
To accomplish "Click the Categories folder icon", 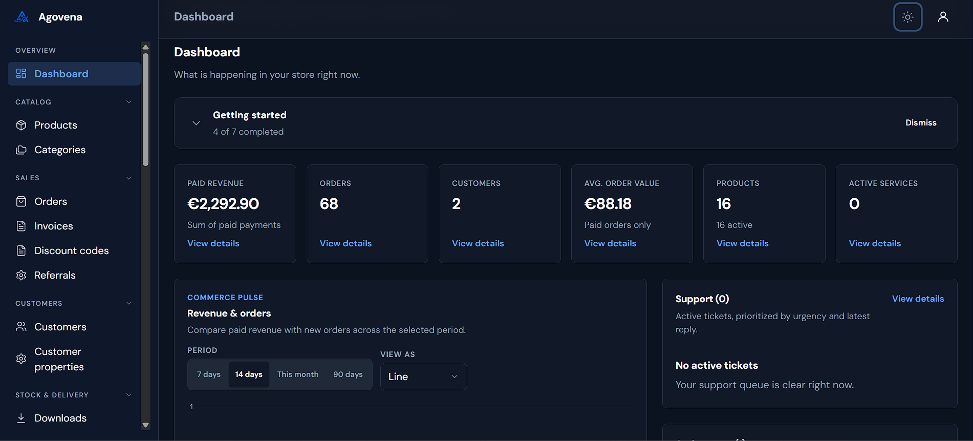I will point(21,150).
